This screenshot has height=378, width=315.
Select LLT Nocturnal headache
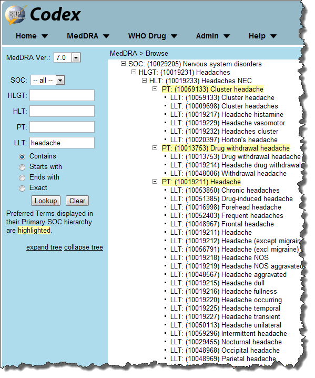[226, 342]
